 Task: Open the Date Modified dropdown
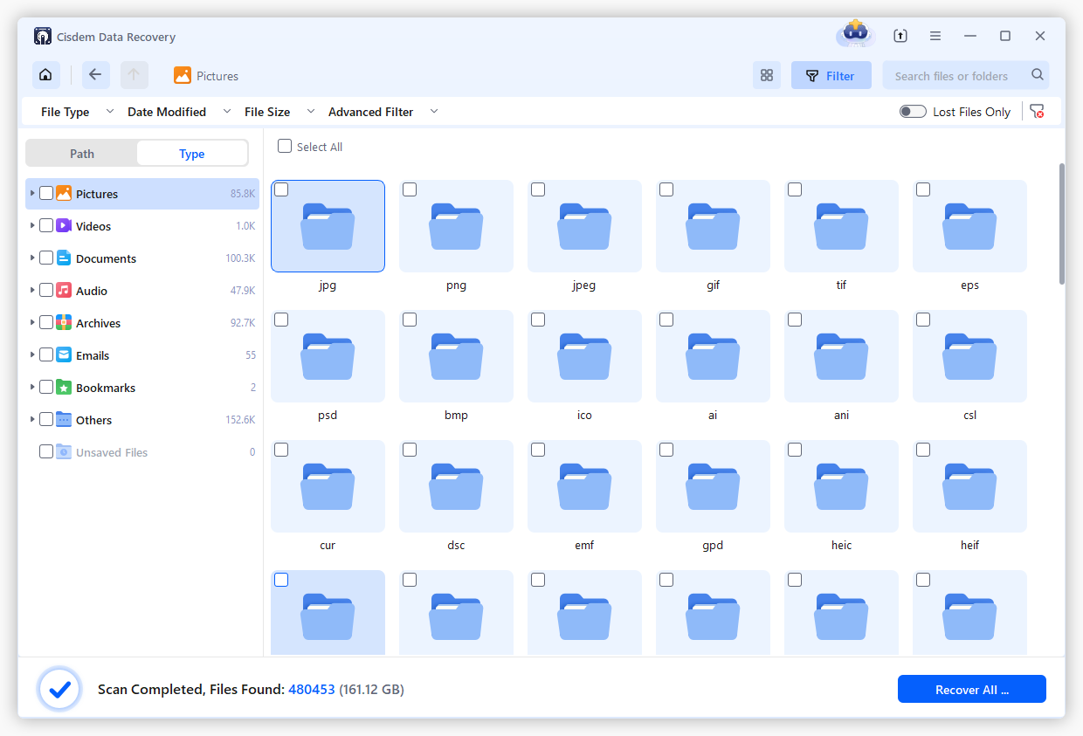167,111
